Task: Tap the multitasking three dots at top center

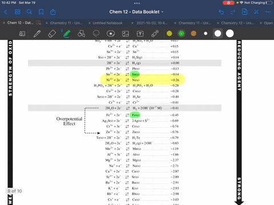Action: coord(137,3)
